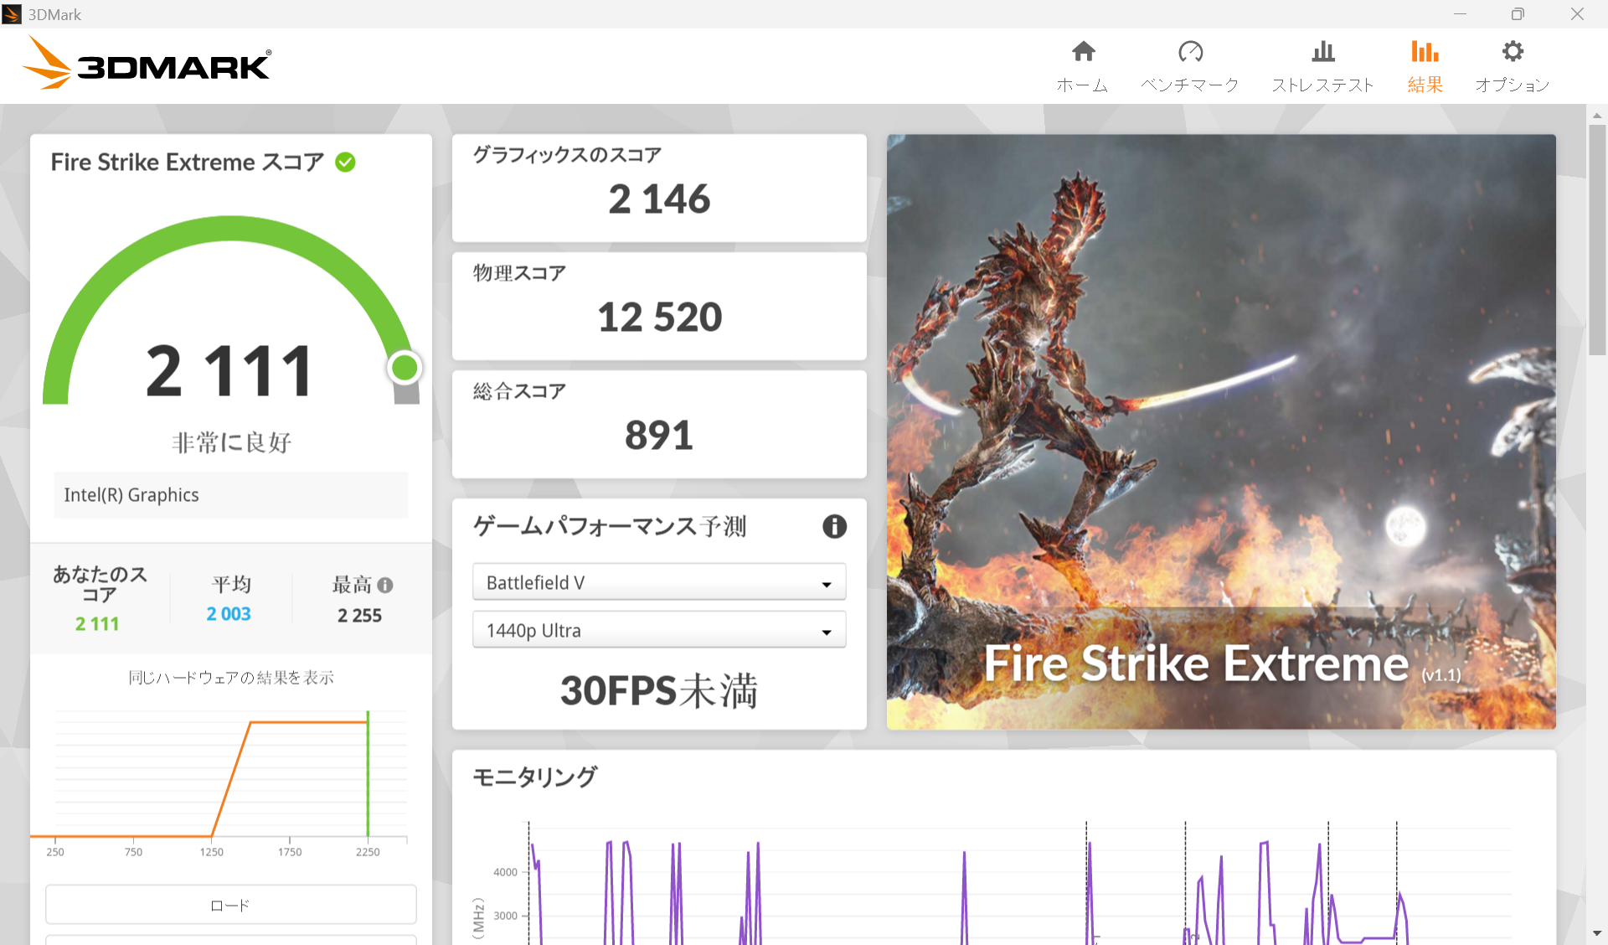Switch to the ストレステスト tab label

(1322, 85)
